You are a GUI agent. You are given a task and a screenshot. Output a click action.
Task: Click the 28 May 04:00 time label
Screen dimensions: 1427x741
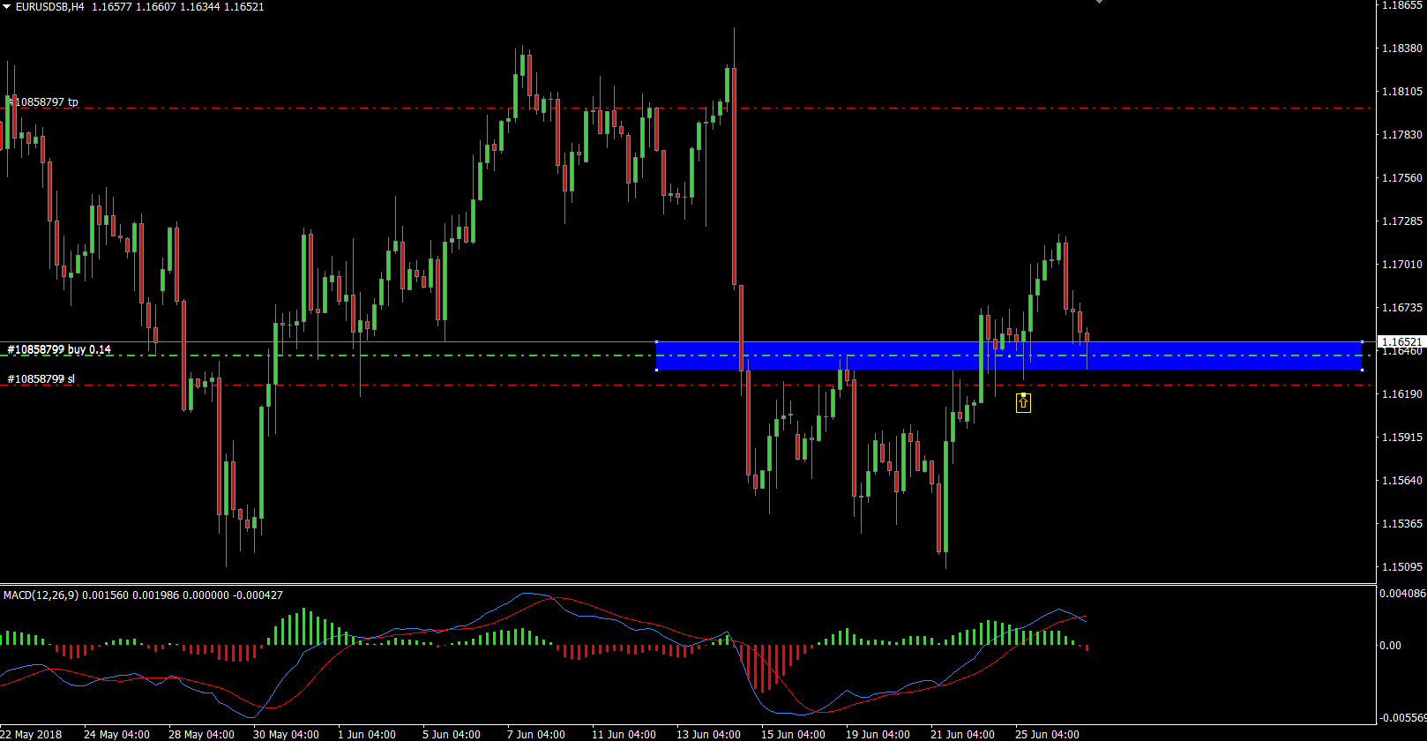point(201,735)
